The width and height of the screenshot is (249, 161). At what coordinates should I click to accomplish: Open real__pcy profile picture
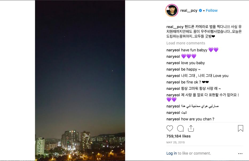point(172,10)
